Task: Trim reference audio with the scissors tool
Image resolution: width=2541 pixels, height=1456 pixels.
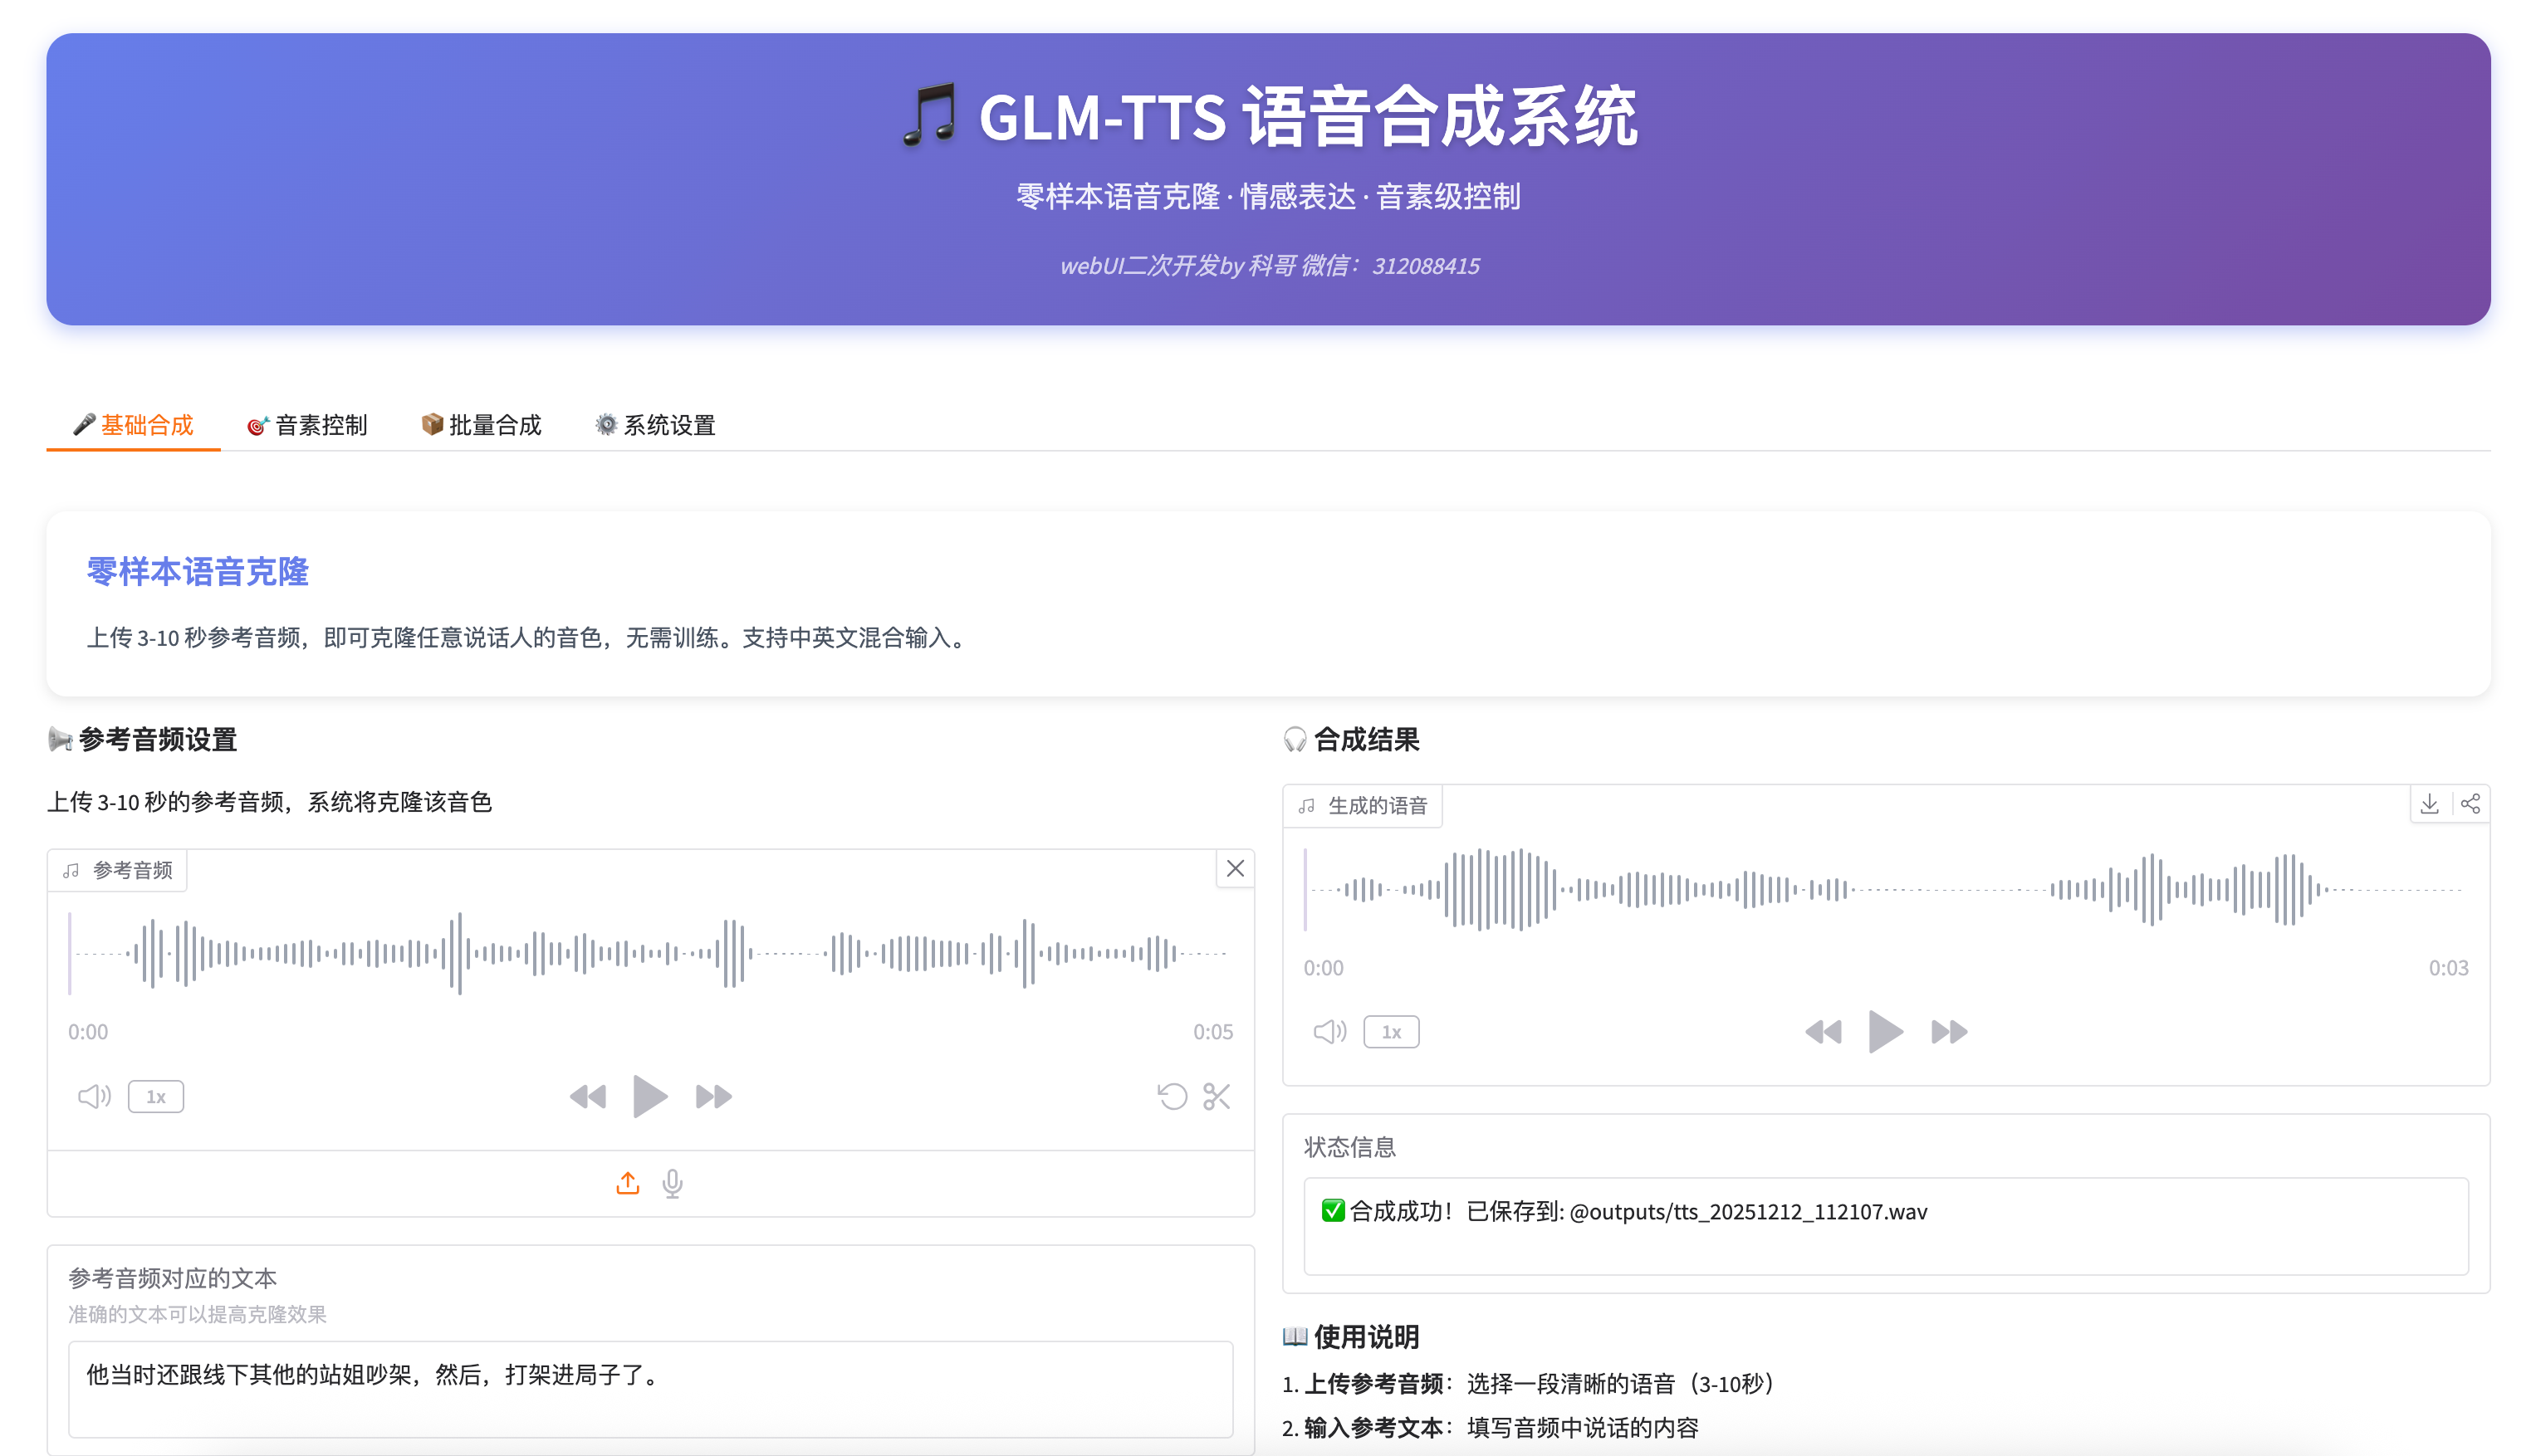Action: point(1217,1096)
